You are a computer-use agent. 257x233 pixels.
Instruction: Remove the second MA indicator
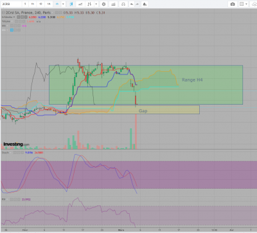tap(19, 30)
